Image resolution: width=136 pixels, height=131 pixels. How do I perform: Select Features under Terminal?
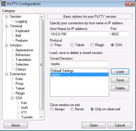pyautogui.click(x=22, y=40)
